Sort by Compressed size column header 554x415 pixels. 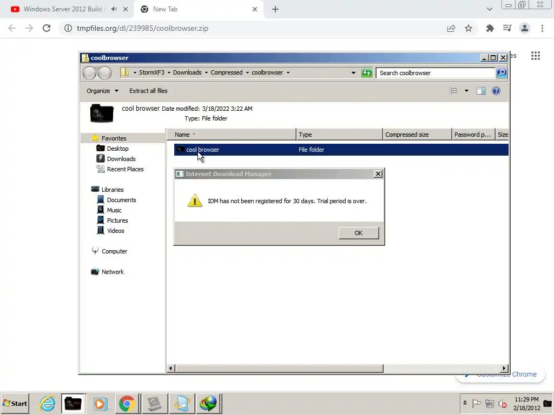417,135
